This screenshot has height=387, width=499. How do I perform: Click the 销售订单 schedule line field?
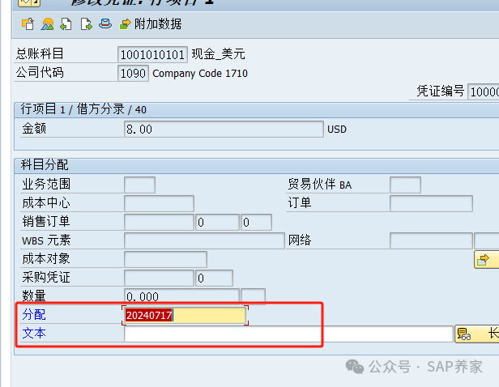pos(256,222)
